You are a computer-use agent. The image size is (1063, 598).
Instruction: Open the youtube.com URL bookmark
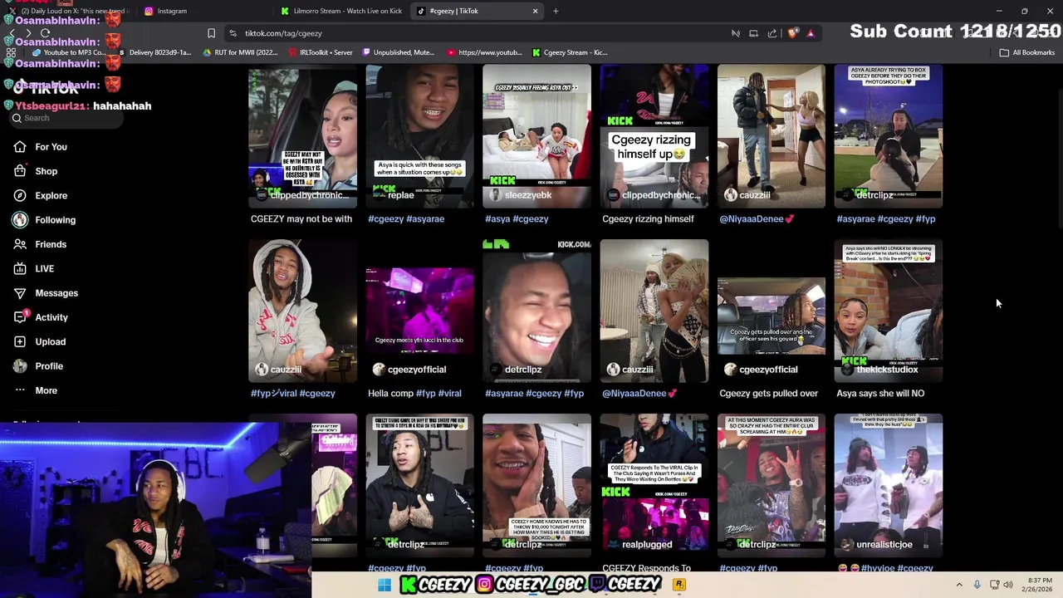[x=485, y=52]
